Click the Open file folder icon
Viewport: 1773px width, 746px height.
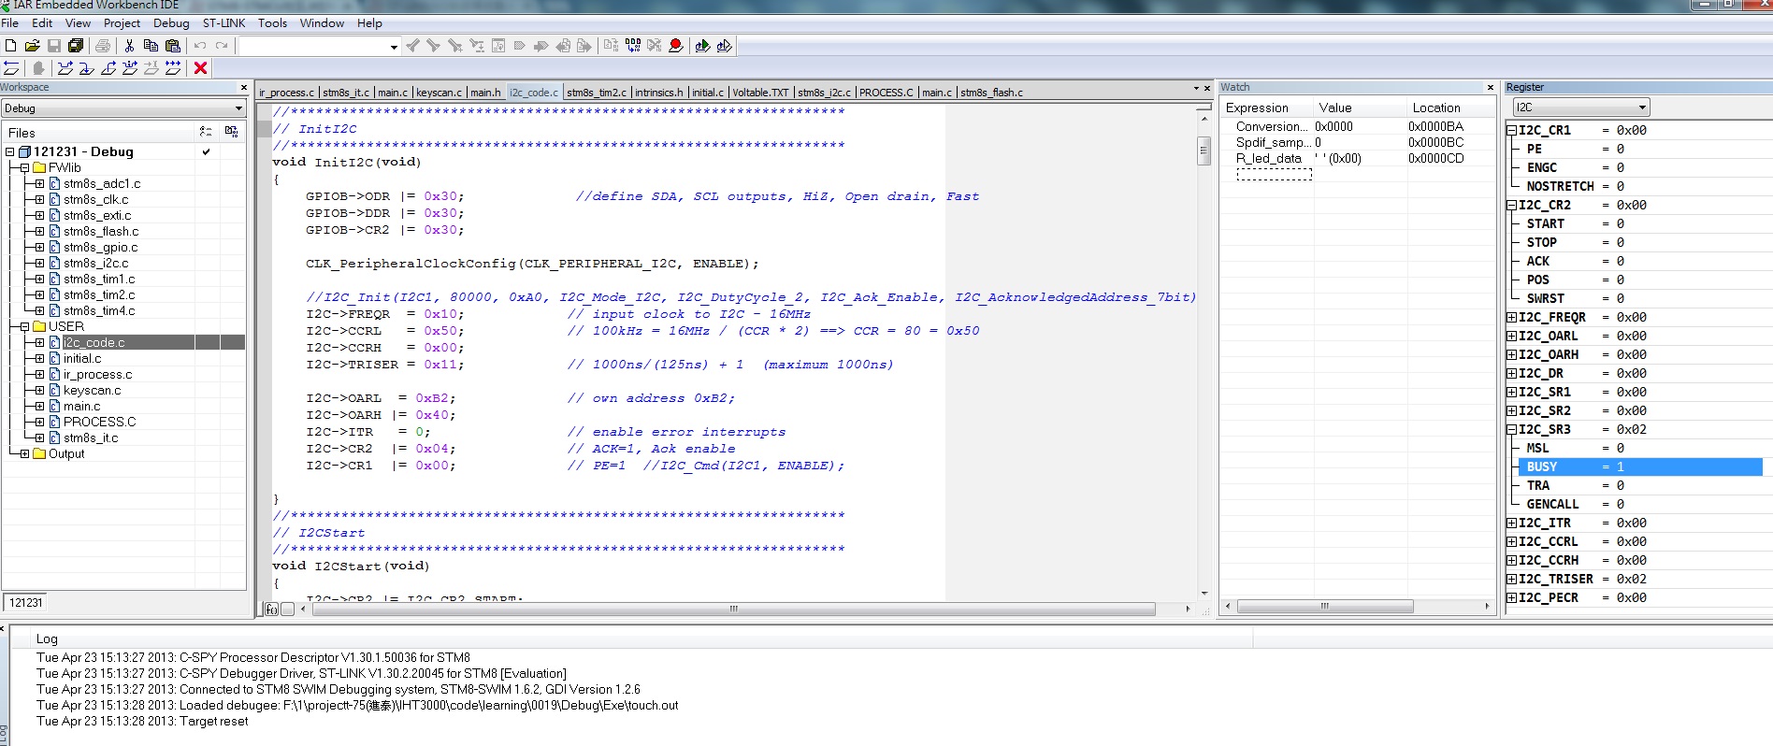pyautogui.click(x=32, y=45)
